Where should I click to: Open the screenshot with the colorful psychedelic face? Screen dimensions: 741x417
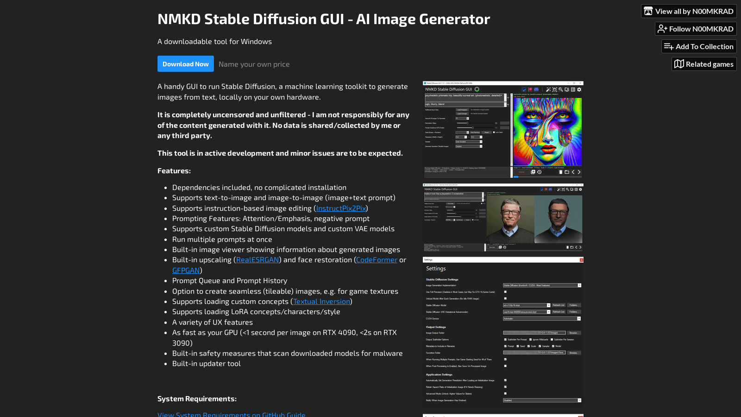click(503, 130)
